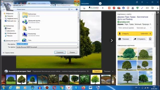Select the Сеть icon in the file list
This screenshot has width=160, height=90.
tap(25, 40)
